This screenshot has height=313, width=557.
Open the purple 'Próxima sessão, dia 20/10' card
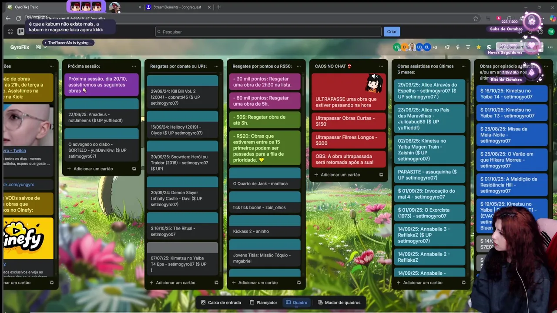(x=101, y=85)
